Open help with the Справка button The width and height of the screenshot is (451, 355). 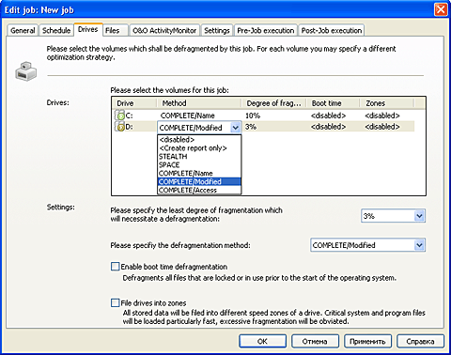420,341
